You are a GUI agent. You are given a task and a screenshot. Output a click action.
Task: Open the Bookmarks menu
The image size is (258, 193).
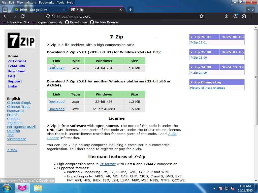click(x=46, y=3)
